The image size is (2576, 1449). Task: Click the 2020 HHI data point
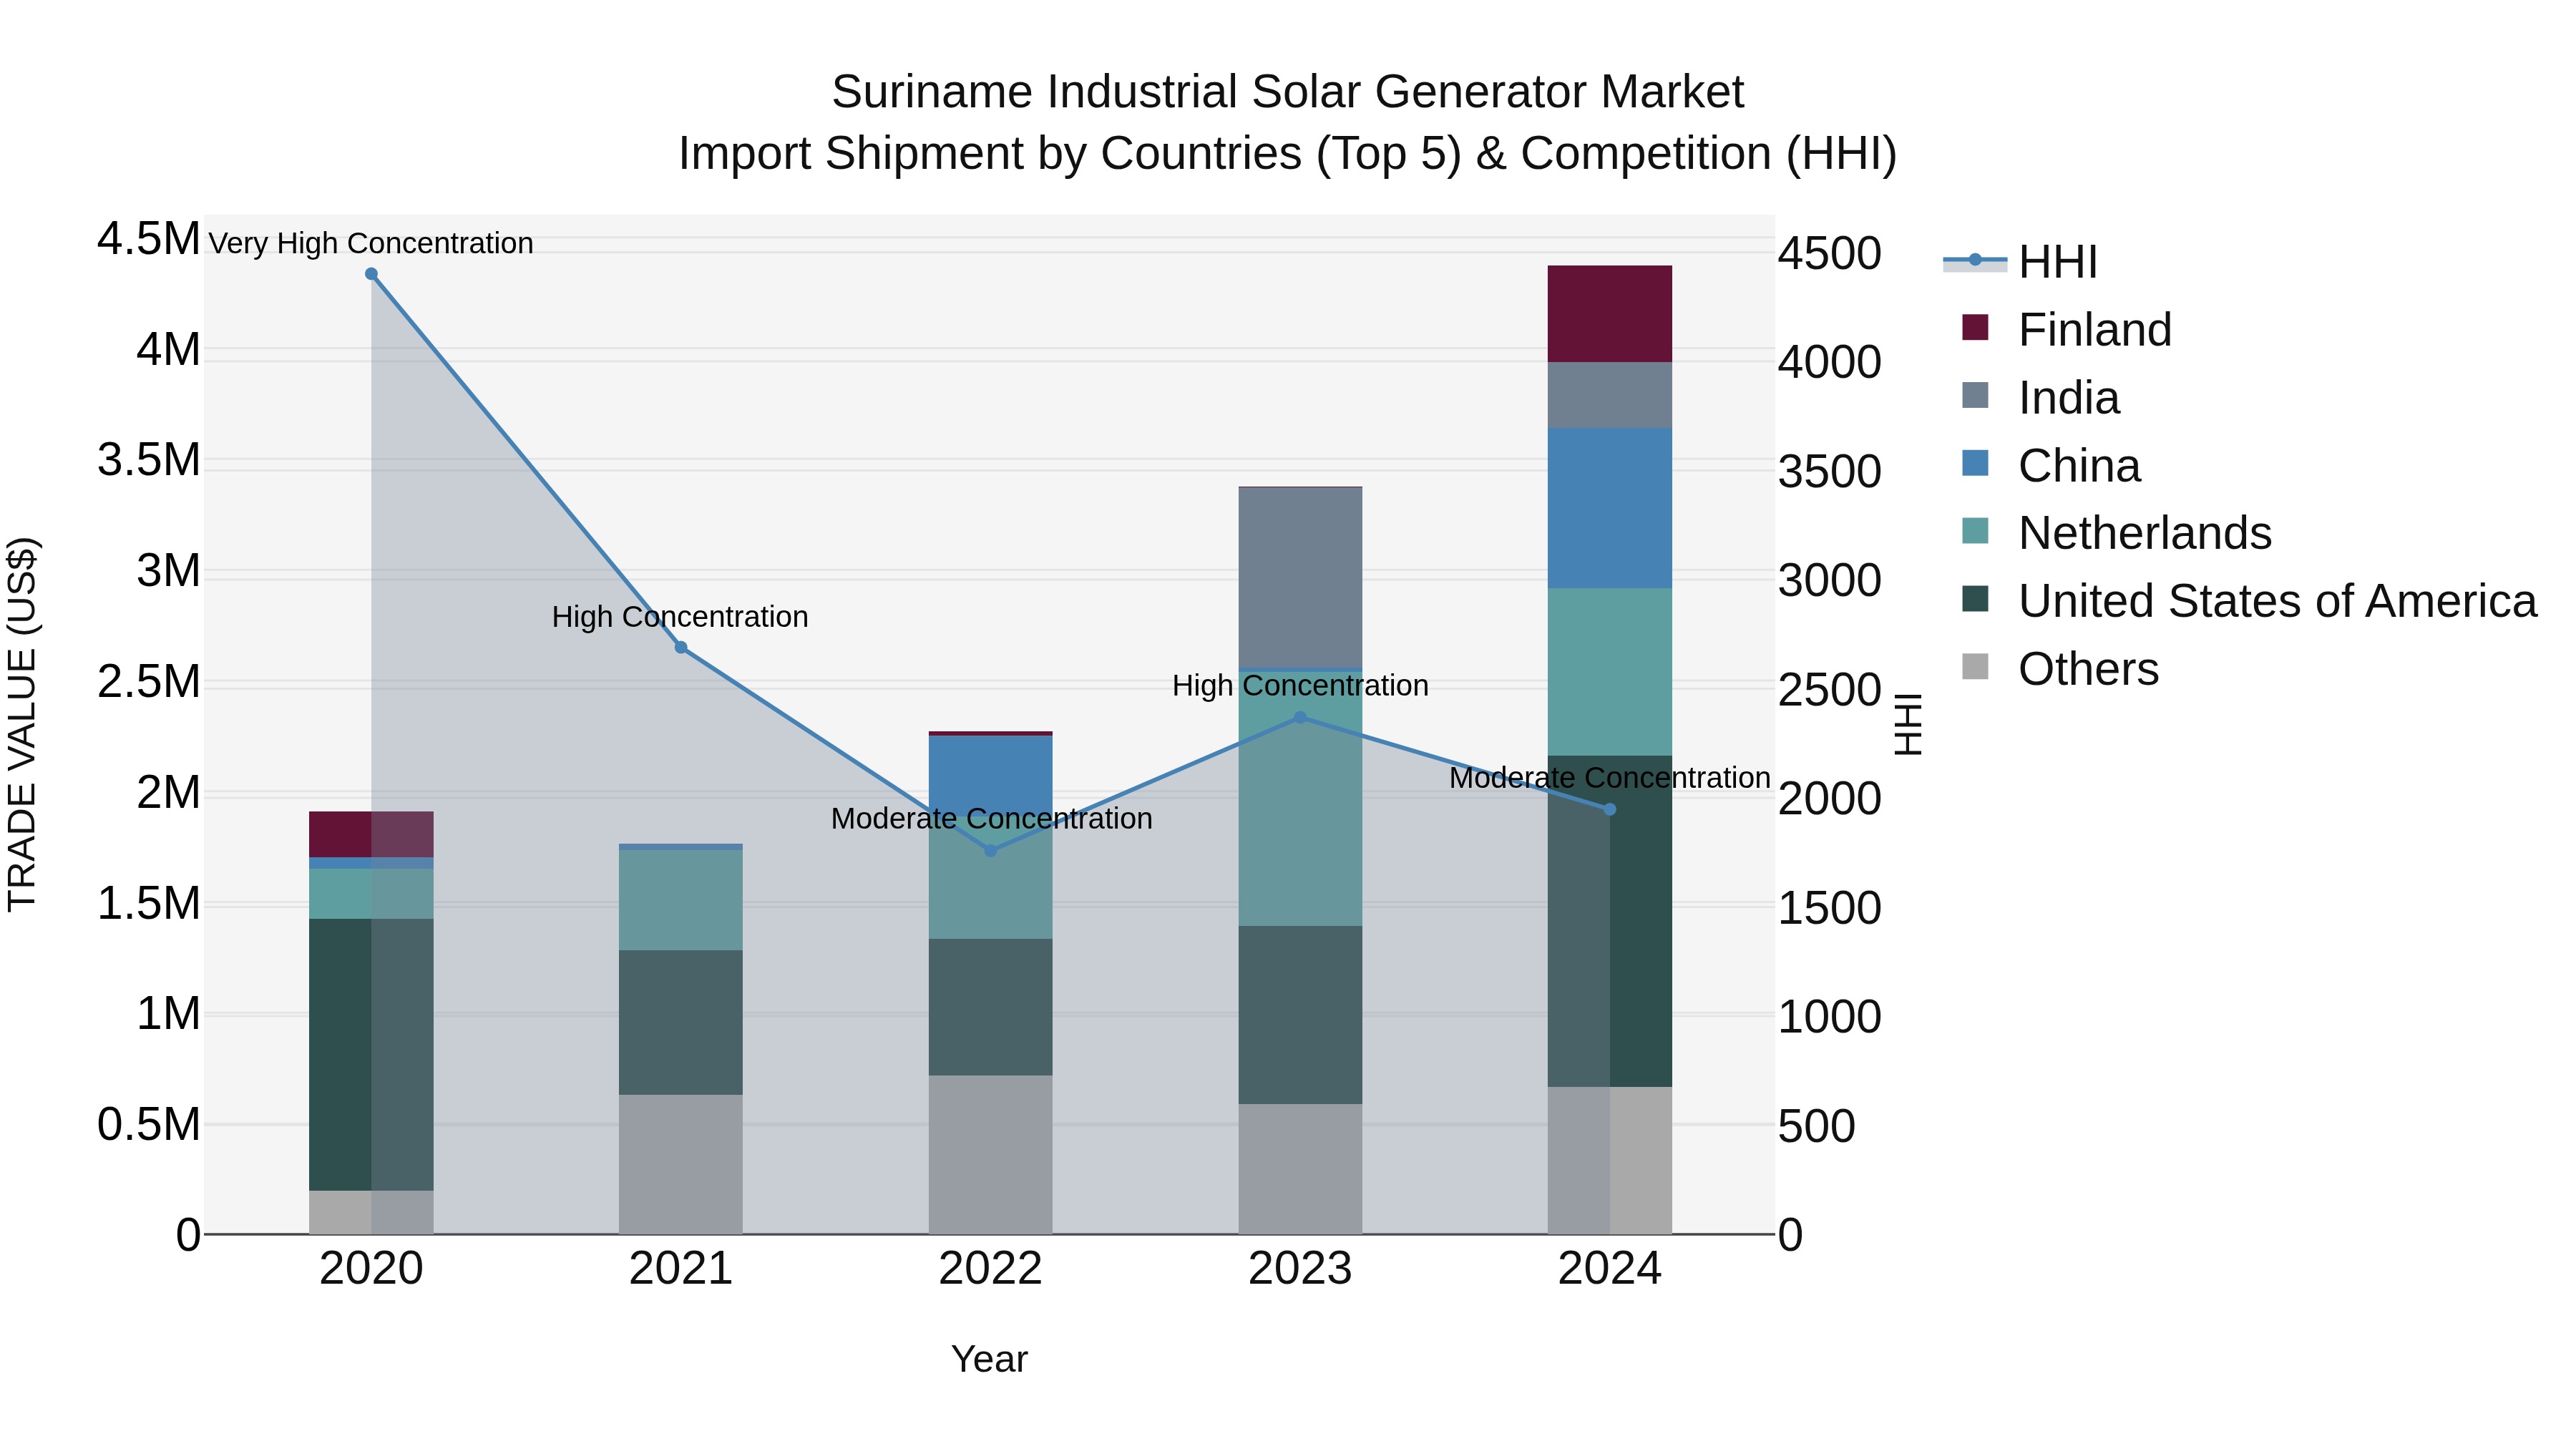[x=371, y=274]
